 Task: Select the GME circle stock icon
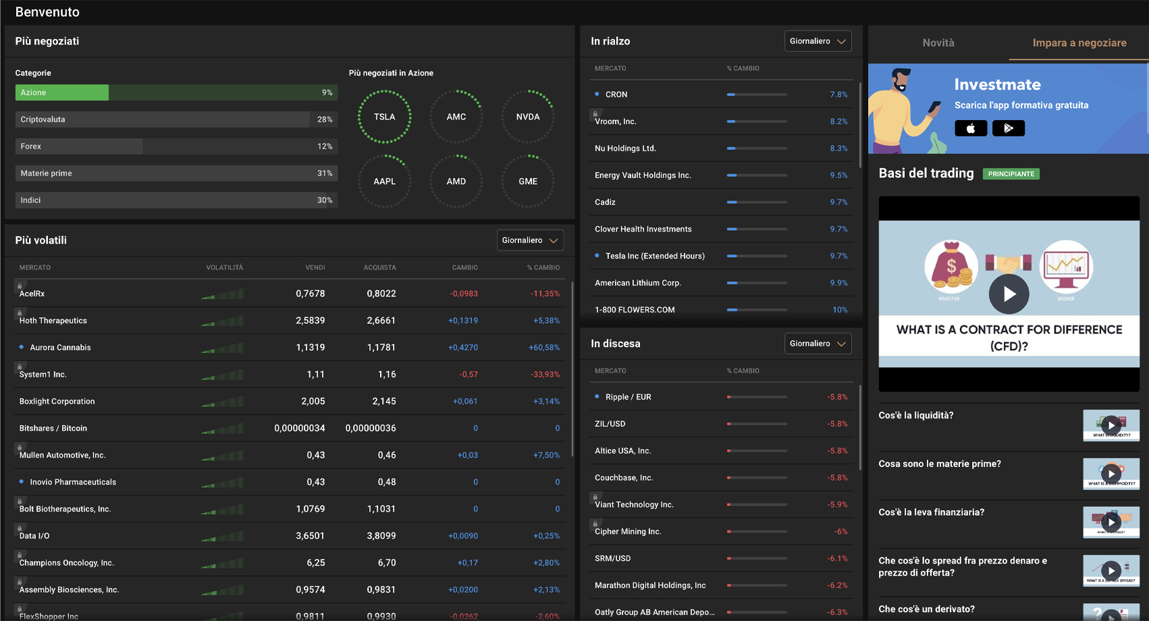point(528,182)
